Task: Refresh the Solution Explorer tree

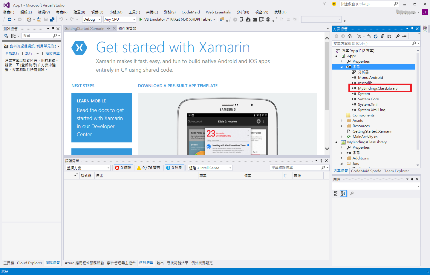Action: coord(376,36)
